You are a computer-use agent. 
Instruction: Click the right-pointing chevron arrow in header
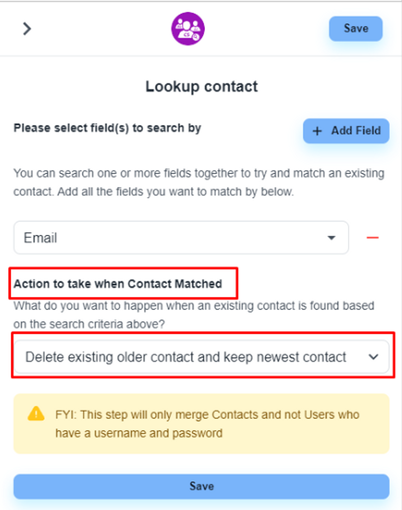pos(28,29)
